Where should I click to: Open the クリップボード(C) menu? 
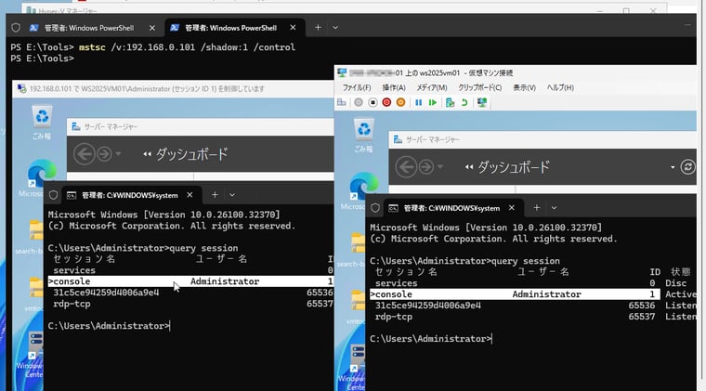click(480, 87)
